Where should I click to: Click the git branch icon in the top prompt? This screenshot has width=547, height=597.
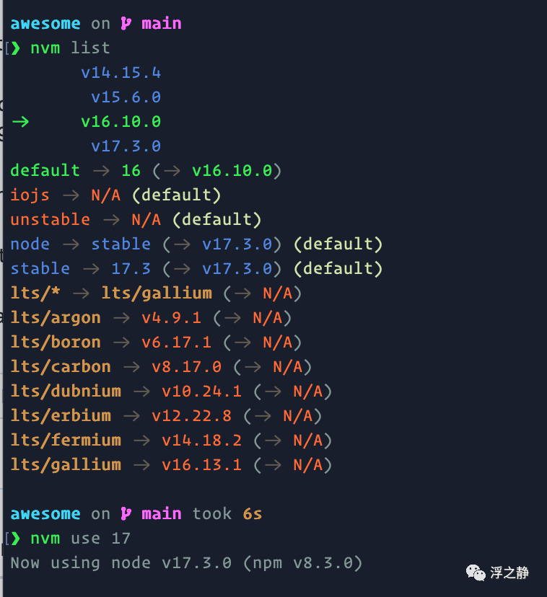tap(126, 23)
